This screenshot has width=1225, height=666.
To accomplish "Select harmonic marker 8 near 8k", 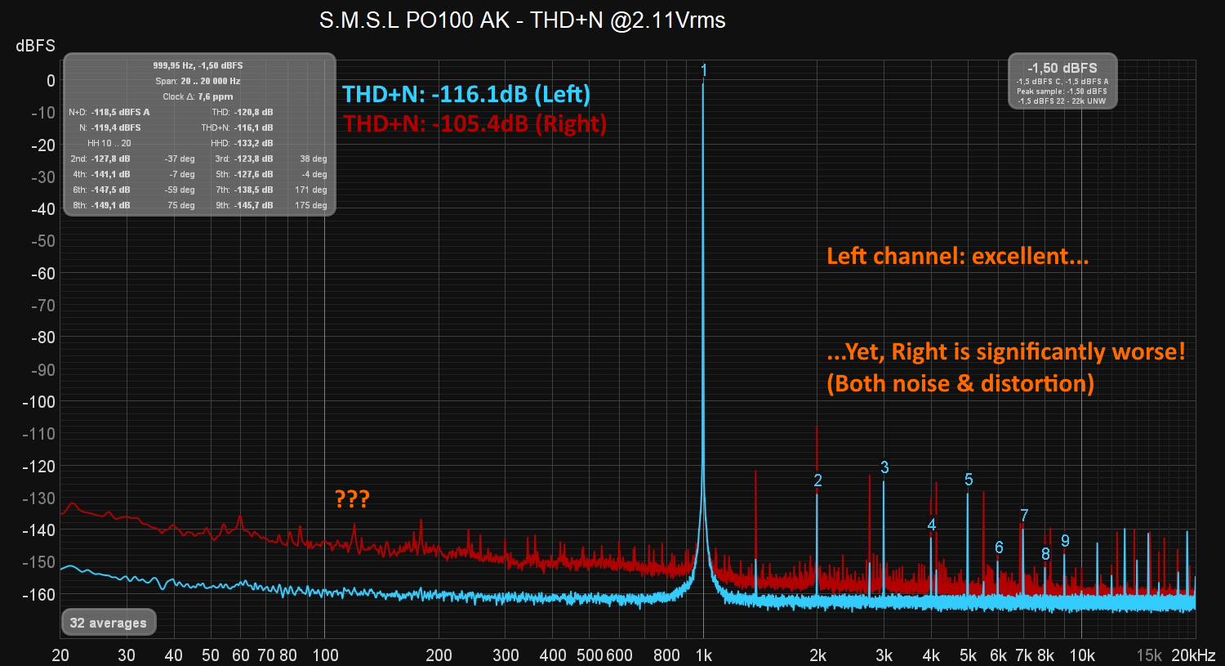I will pyautogui.click(x=1045, y=554).
